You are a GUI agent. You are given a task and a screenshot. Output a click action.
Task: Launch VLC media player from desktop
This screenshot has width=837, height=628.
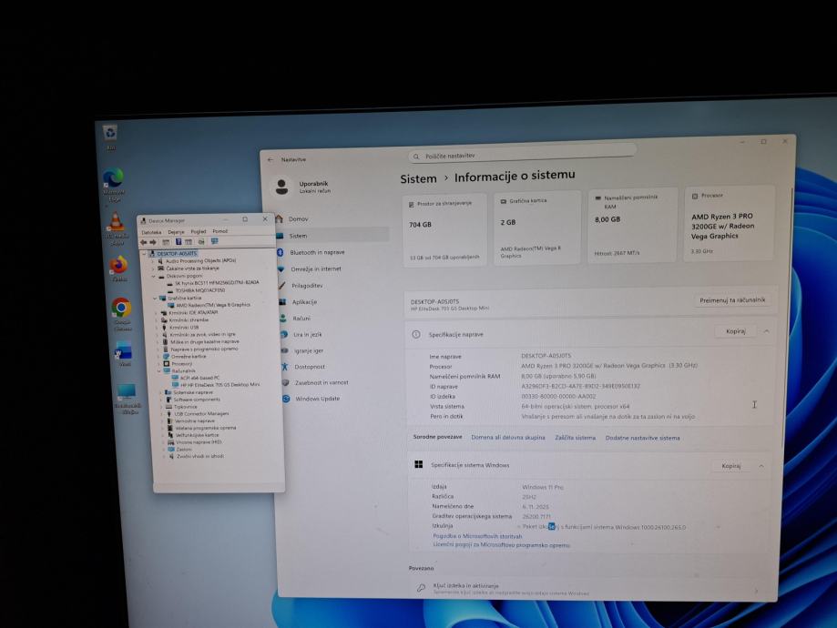[117, 228]
